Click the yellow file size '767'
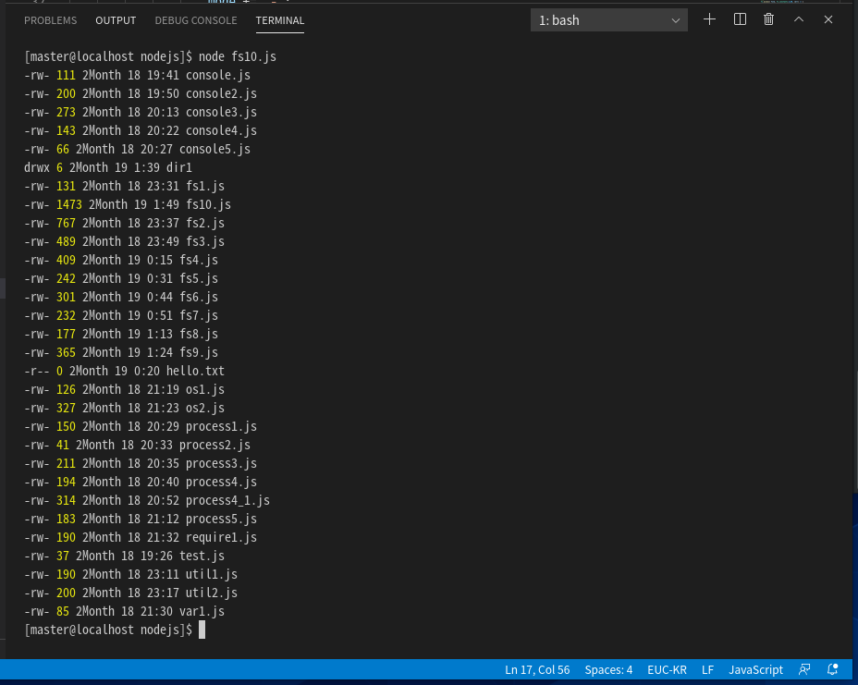 pyautogui.click(x=66, y=223)
